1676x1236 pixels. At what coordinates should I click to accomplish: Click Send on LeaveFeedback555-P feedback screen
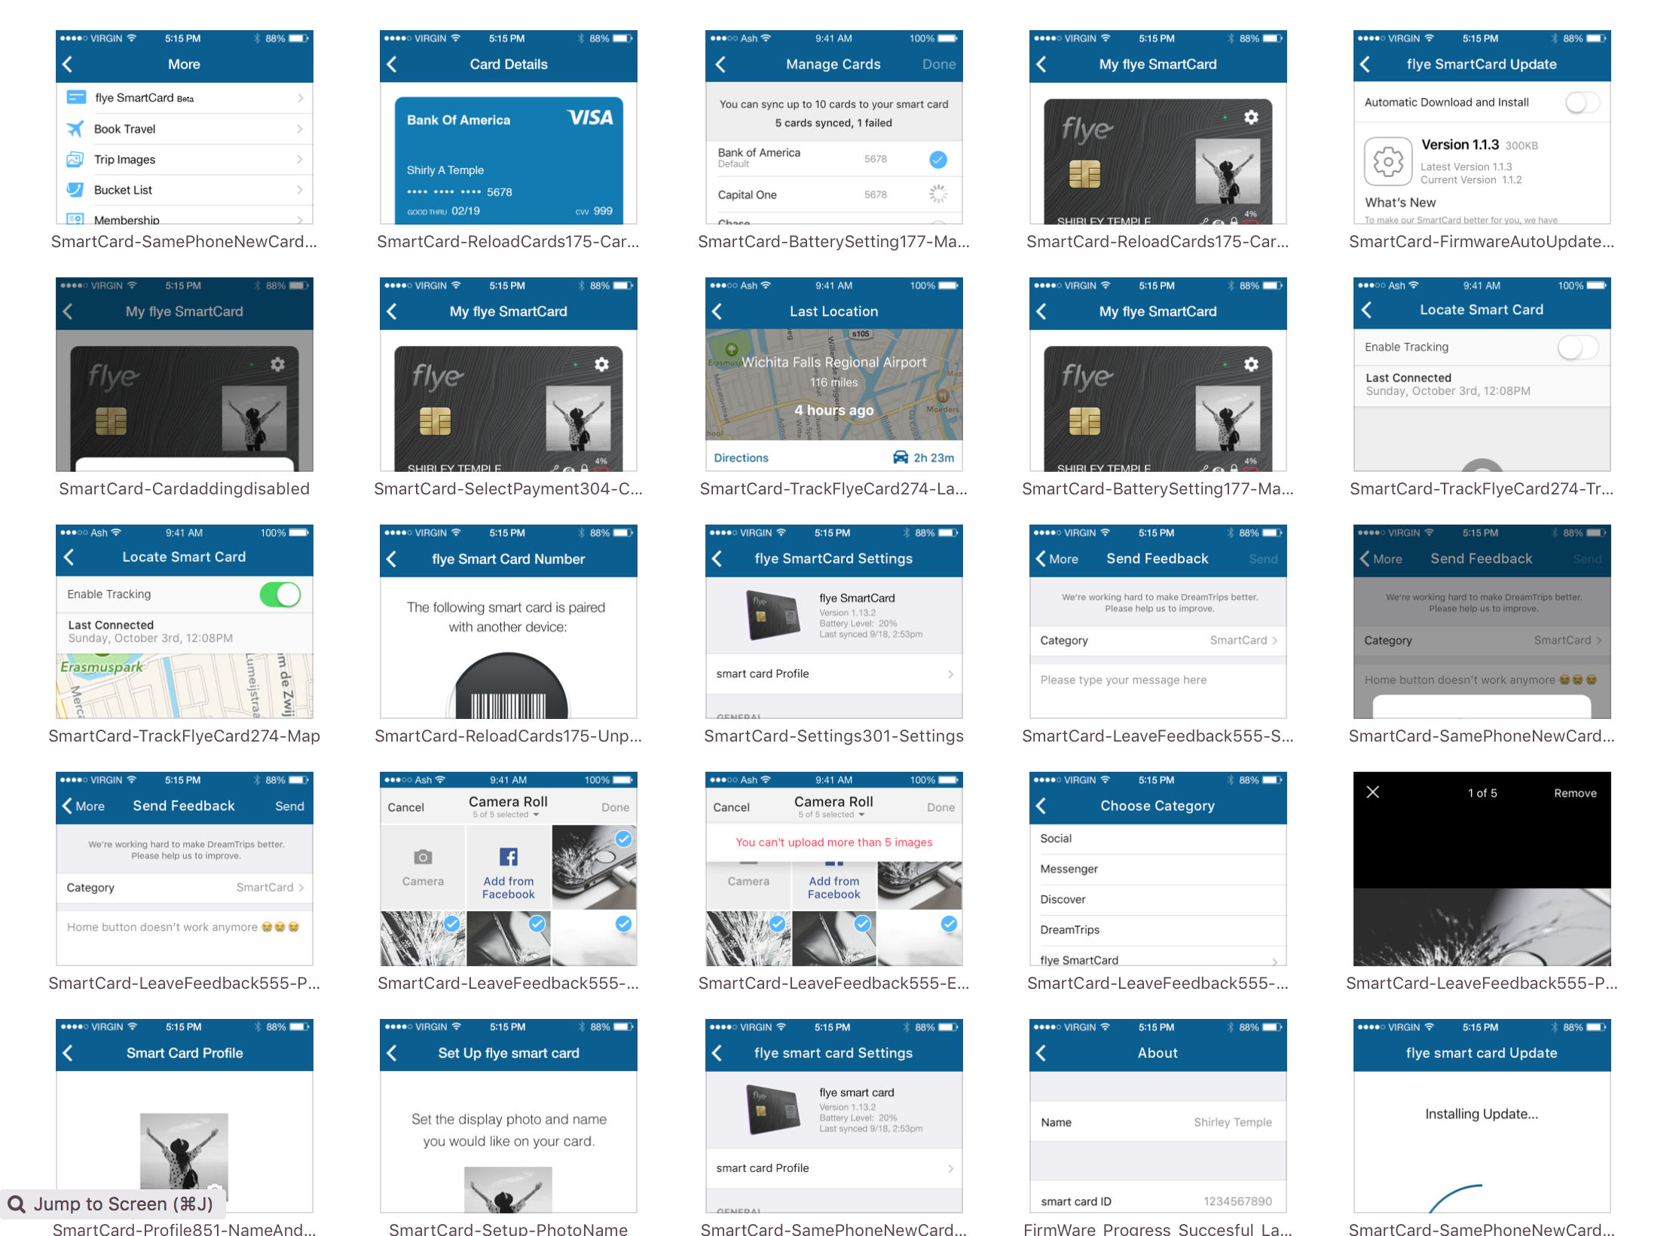coord(289,806)
